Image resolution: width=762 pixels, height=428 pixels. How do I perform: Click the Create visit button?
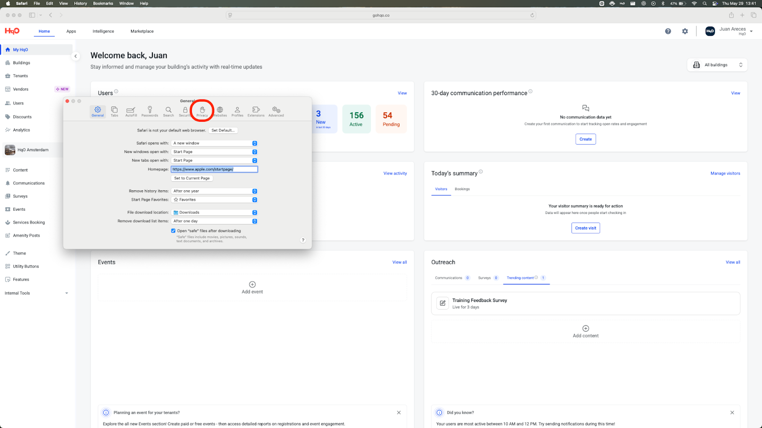585,228
